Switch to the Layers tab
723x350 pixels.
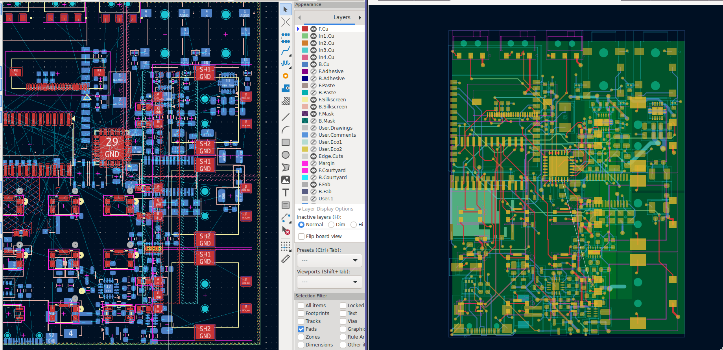tap(342, 18)
